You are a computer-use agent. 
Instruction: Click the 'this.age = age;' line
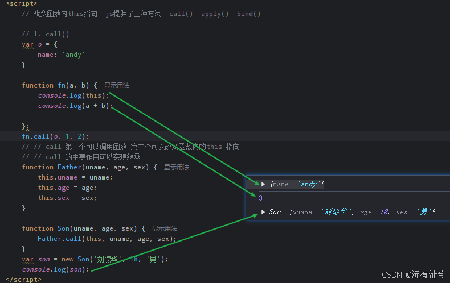67,188
